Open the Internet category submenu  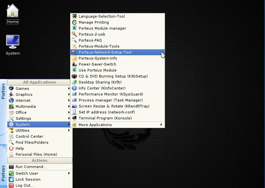tap(23, 100)
